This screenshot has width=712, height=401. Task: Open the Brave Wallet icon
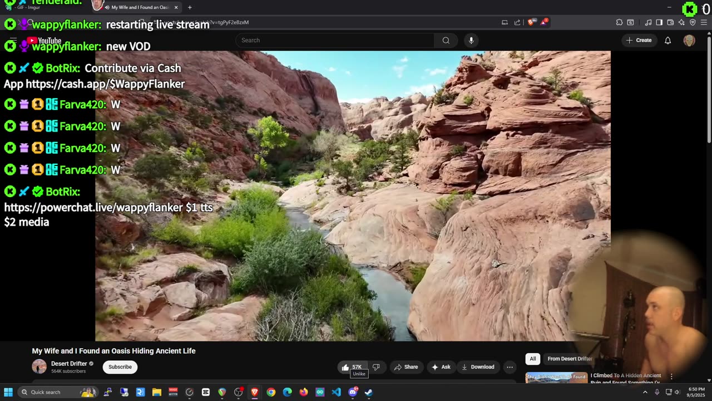670,22
